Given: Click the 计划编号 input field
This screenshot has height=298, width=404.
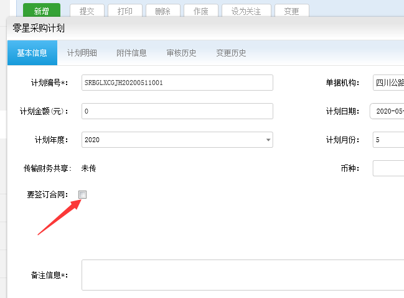Looking at the screenshot, I should pos(177,83).
